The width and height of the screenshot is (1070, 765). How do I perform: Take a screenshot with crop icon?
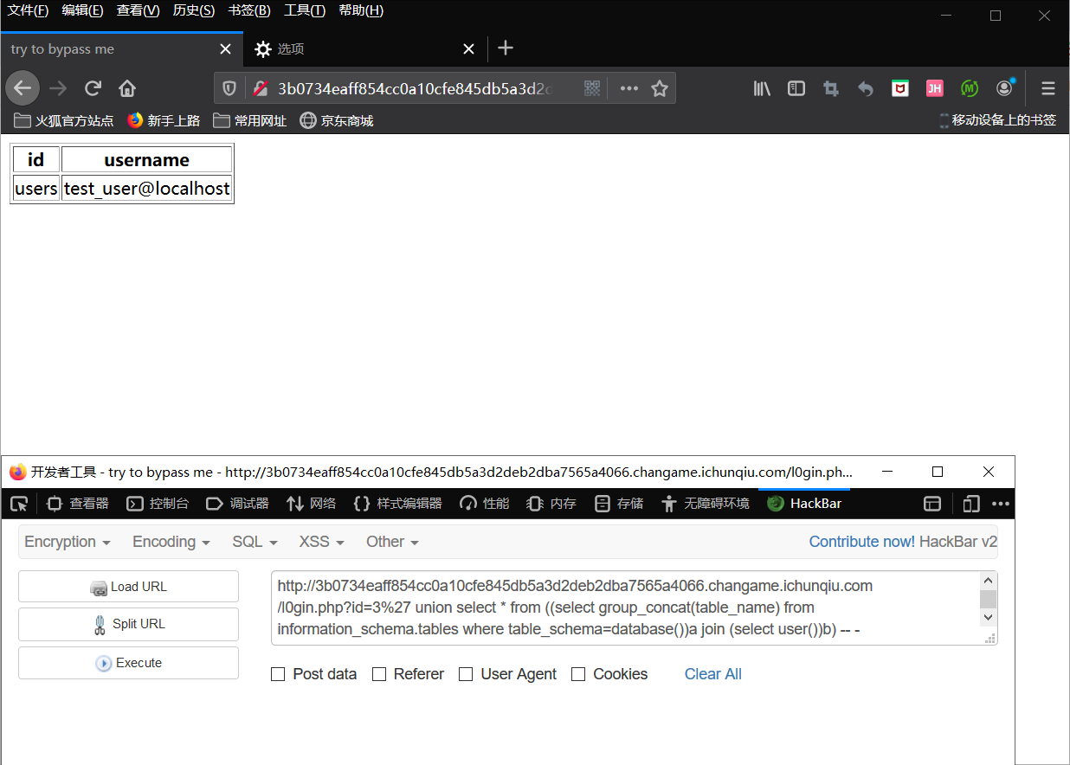831,88
